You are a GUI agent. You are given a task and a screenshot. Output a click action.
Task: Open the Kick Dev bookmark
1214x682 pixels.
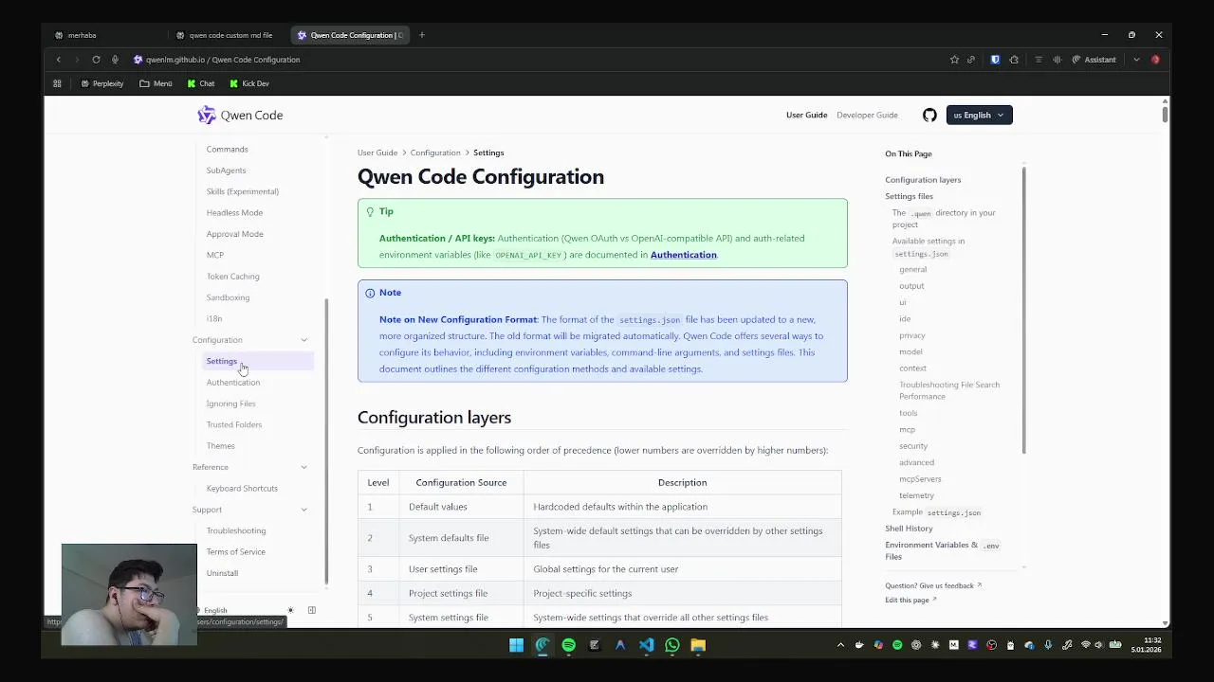click(249, 83)
